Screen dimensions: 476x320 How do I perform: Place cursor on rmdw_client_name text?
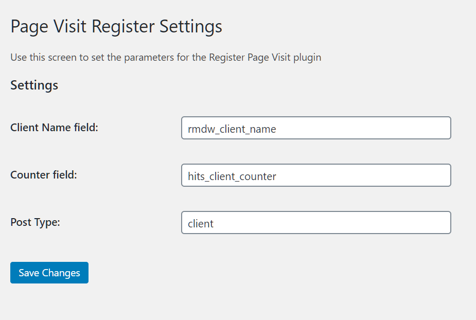click(x=232, y=129)
